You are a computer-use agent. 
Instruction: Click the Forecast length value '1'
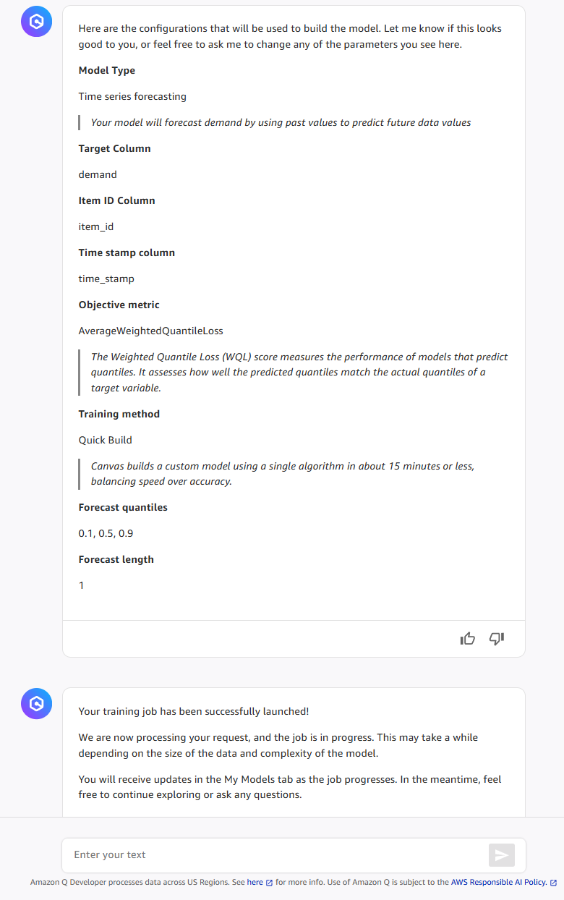(x=81, y=585)
